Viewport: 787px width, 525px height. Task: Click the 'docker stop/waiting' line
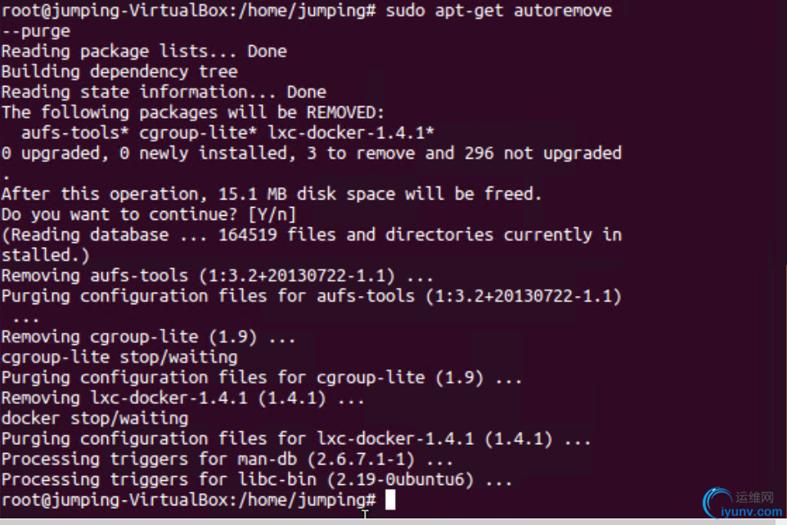(95, 419)
